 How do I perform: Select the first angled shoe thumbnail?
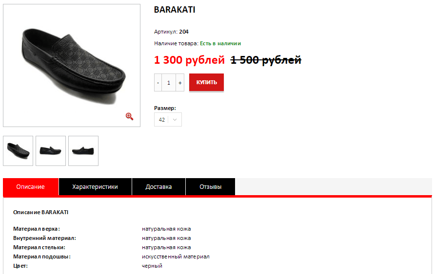point(18,151)
